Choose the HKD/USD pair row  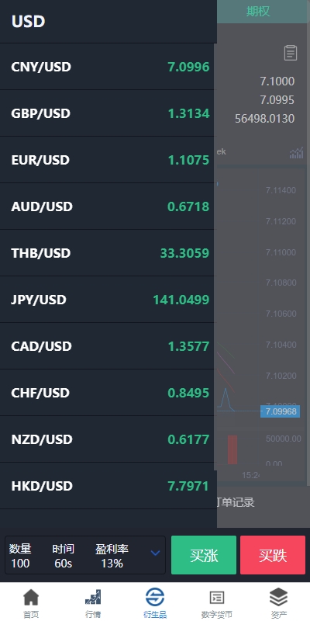[108, 486]
